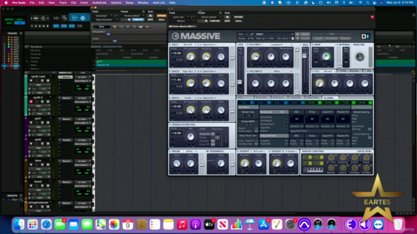Open Init Patch dropdown in Global page
The image size is (417, 234).
pyautogui.click(x=248, y=107)
